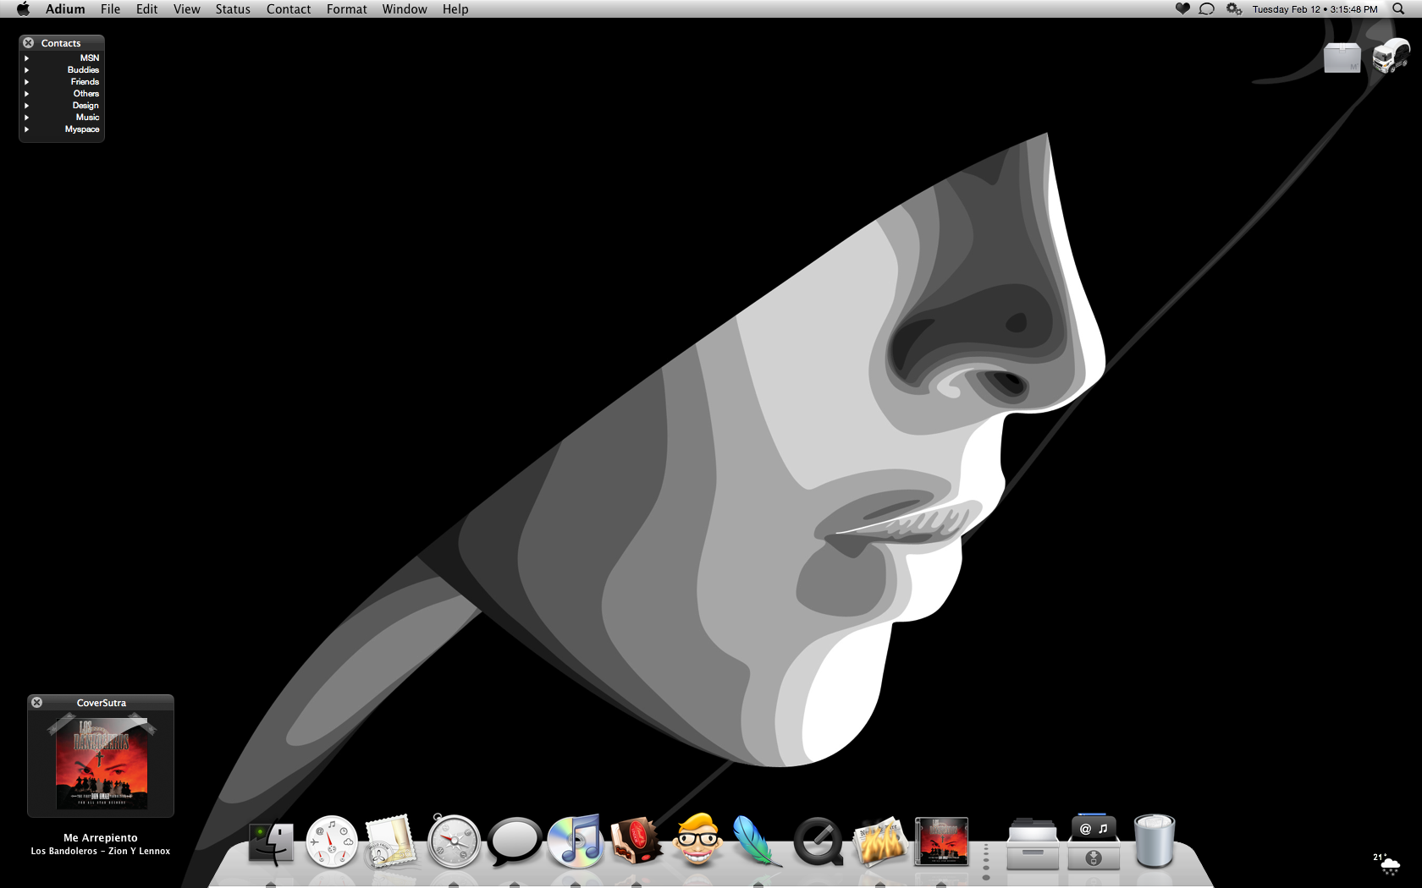Click the gears icon in menu bar
Viewport: 1422px width, 888px height.
click(x=1233, y=8)
